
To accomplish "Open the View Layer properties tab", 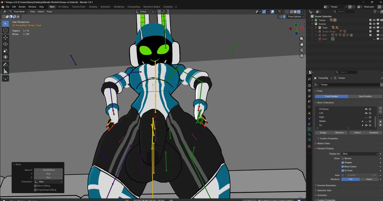I will (x=309, y=96).
